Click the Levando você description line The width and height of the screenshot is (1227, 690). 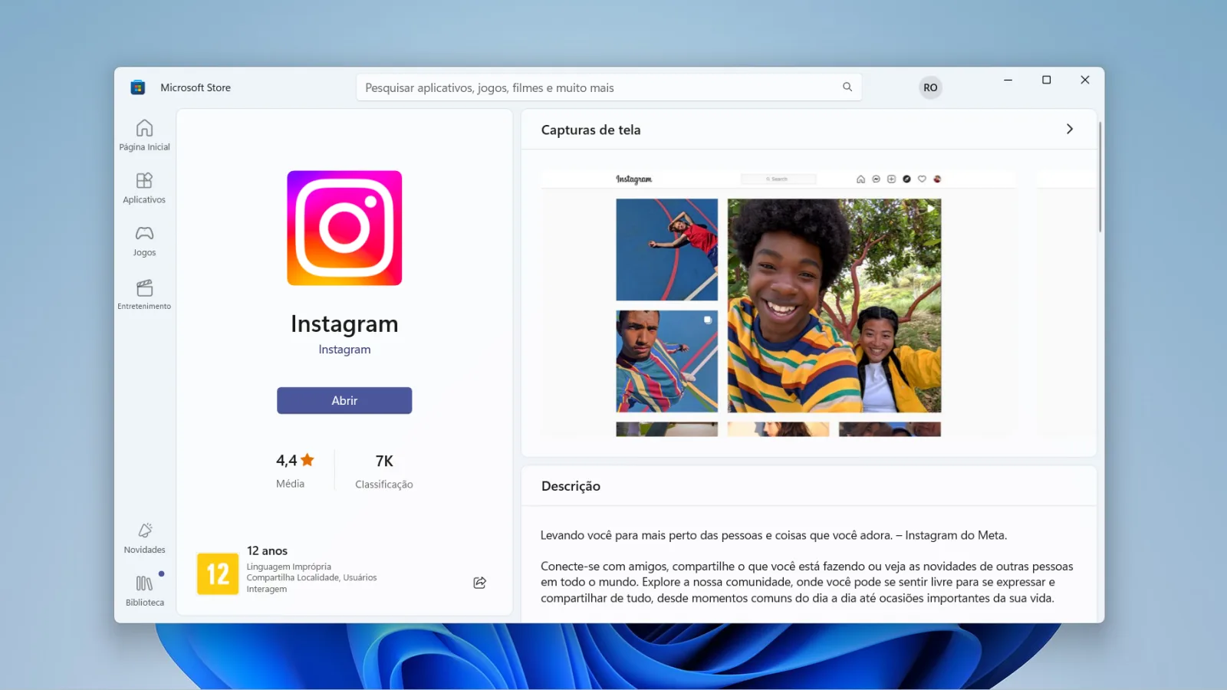tap(774, 535)
